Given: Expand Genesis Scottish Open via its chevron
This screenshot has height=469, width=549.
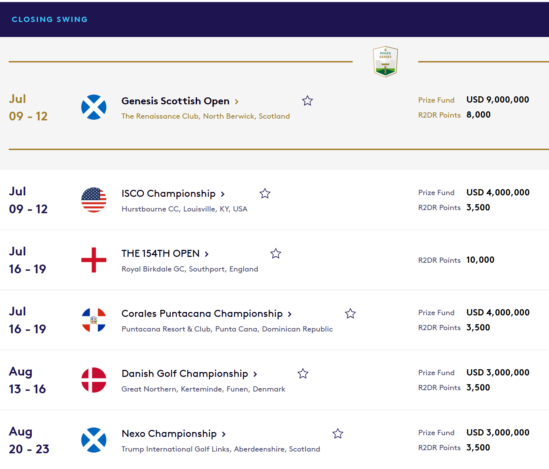Looking at the screenshot, I should [x=237, y=102].
